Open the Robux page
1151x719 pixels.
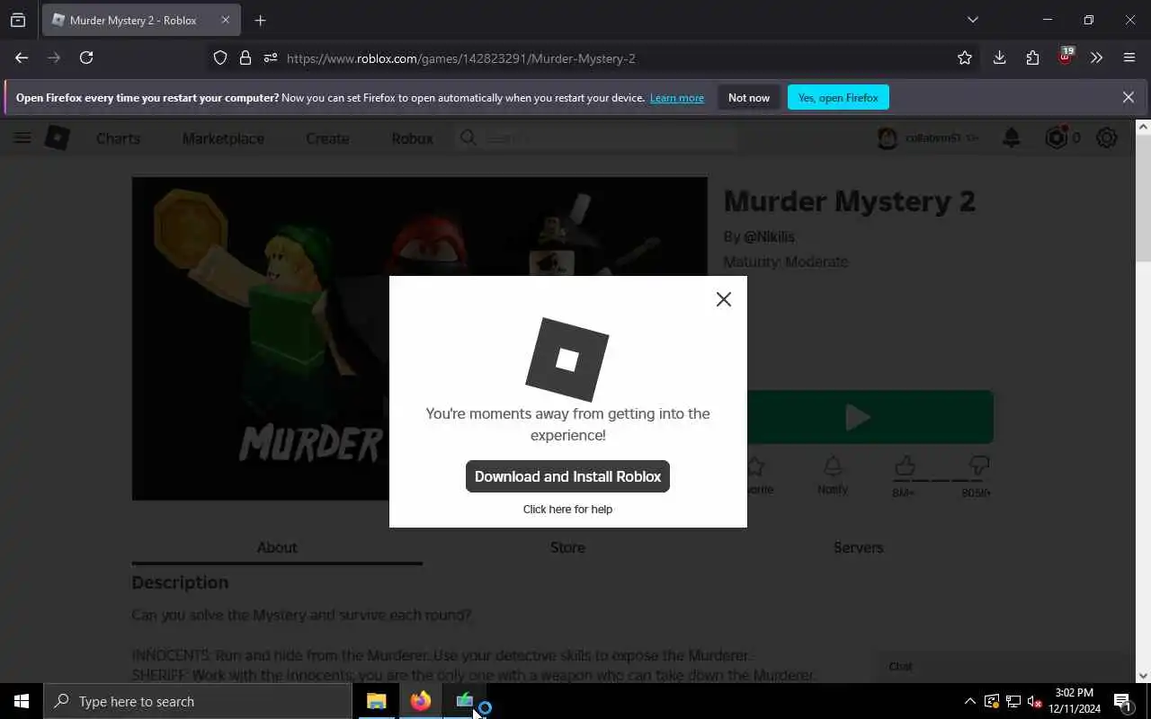coord(412,138)
